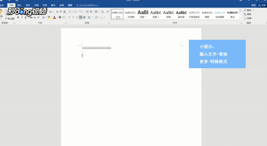Toggle underline formatting
Image resolution: width=267 pixels, height=146 pixels.
(x=25, y=17)
